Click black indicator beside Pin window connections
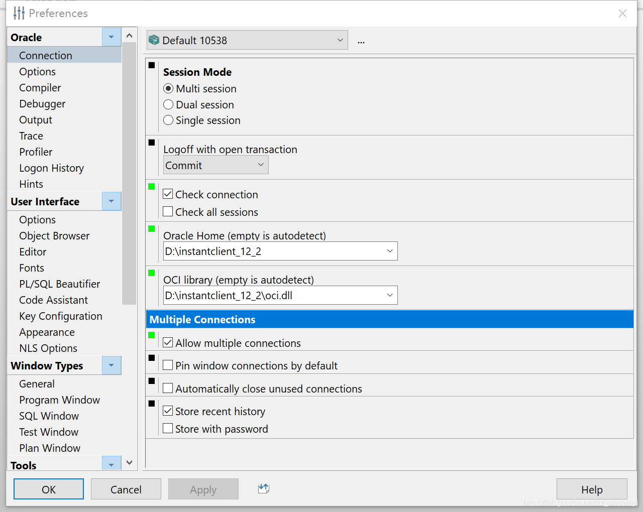This screenshot has width=643, height=512. click(152, 358)
